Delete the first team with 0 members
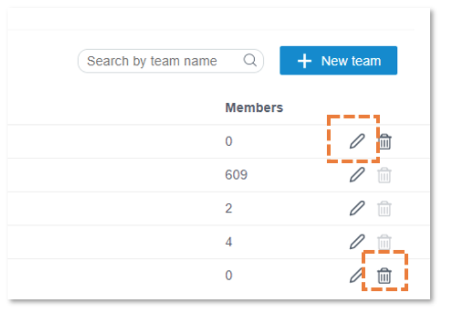The width and height of the screenshot is (451, 318). click(384, 141)
